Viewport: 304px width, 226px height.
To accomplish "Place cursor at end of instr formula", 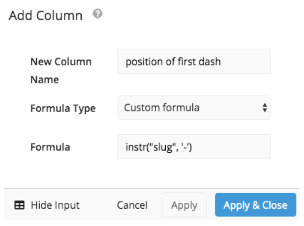I will tap(192, 147).
